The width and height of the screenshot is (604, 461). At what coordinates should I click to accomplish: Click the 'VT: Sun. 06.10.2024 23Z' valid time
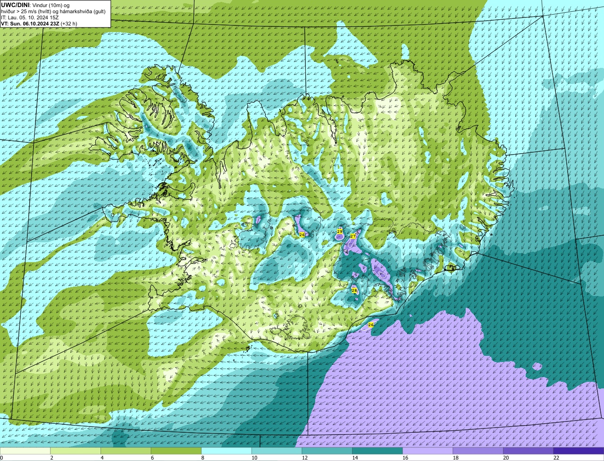pyautogui.click(x=30, y=23)
